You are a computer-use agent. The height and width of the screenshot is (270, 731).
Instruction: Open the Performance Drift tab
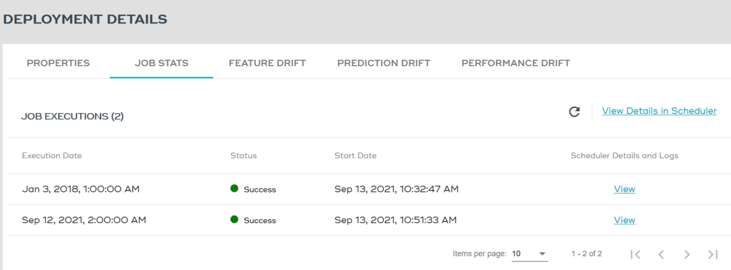coord(516,63)
